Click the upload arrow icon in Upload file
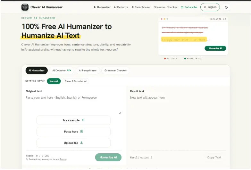The image size is (251, 170). (x=81, y=143)
